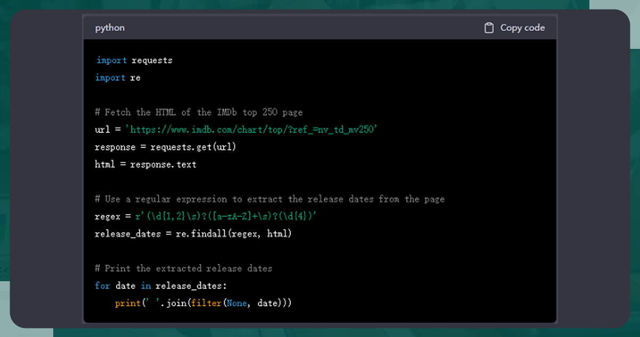Click the clipboard copy icon
The height and width of the screenshot is (337, 640).
(489, 28)
